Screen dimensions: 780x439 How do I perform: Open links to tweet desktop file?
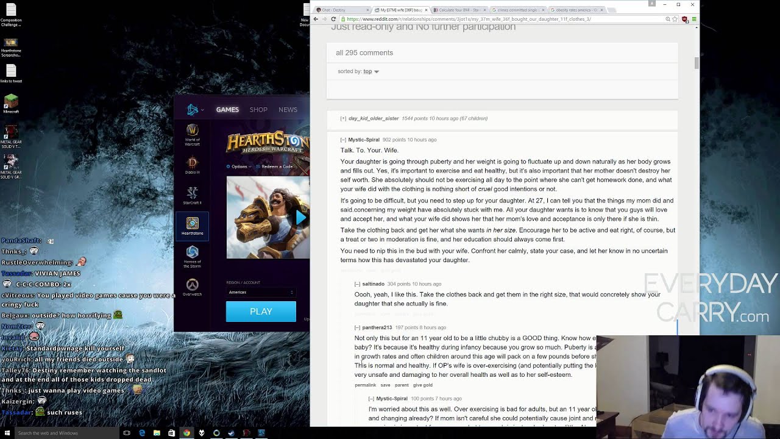[11, 74]
